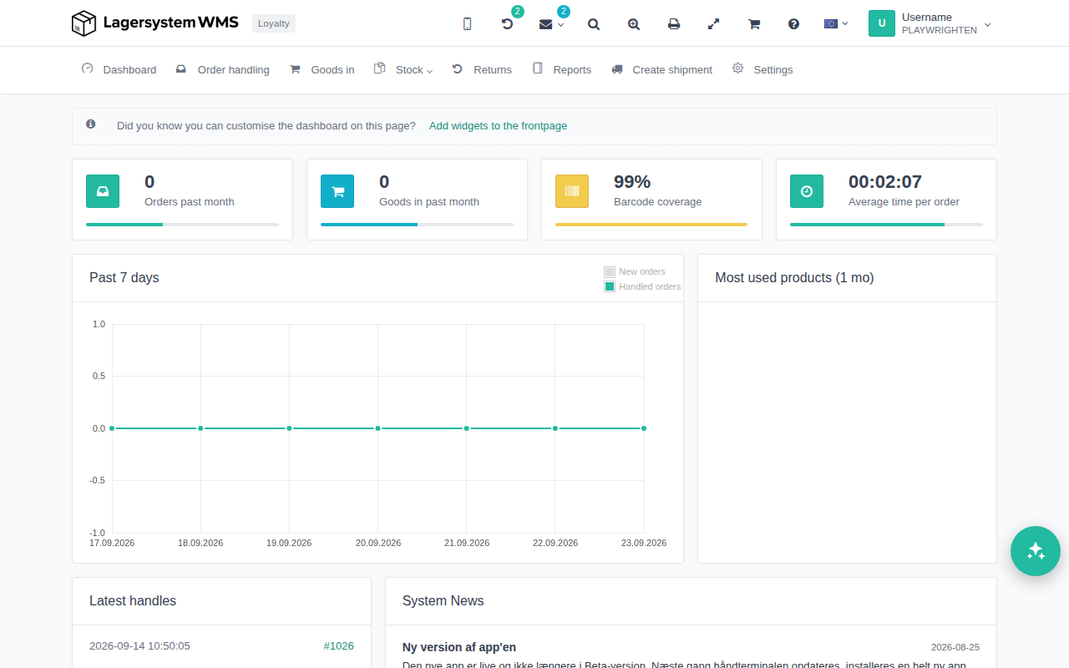Click the clock icon for Average time per order

pyautogui.click(x=807, y=191)
